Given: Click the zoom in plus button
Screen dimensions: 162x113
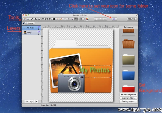Looking at the screenshot, I should point(96,19).
